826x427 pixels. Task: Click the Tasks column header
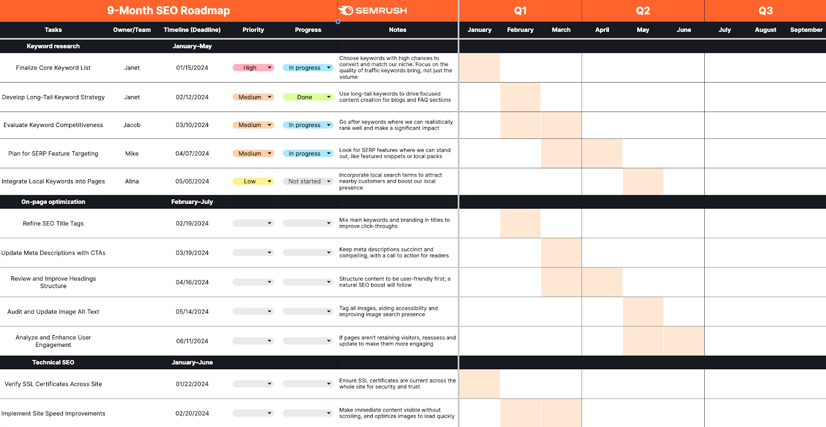pyautogui.click(x=53, y=30)
